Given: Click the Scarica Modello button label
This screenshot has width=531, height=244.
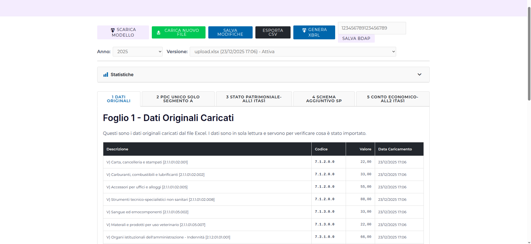Looking at the screenshot, I should click(124, 32).
